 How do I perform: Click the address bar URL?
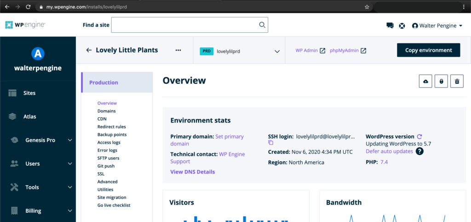(86, 6)
